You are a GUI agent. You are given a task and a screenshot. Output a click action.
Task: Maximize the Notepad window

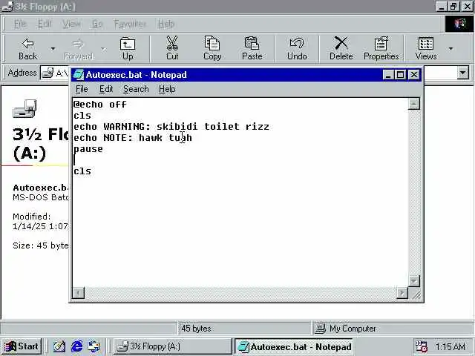tap(400, 74)
